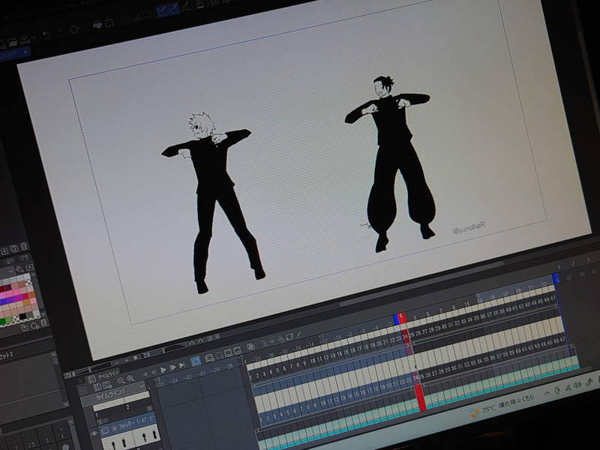The height and width of the screenshot is (450, 600).
Task: Zoom in the timeline view
Action: [x=130, y=379]
